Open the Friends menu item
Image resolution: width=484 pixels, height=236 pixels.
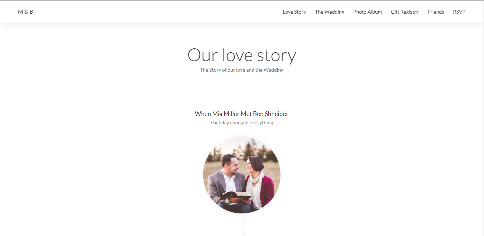[x=436, y=12]
